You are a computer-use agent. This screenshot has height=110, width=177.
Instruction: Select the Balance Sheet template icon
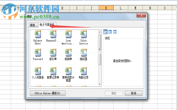coord(38,34)
